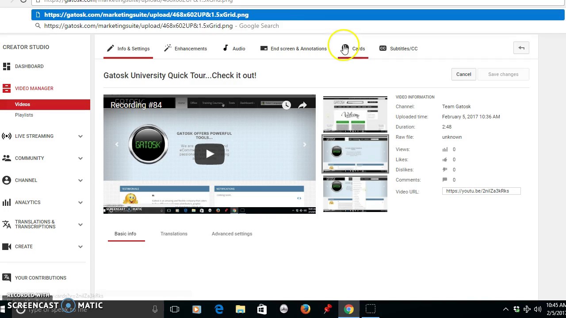Viewport: 566px width, 318px height.
Task: Click the End screen rectangle icon
Action: click(x=264, y=48)
